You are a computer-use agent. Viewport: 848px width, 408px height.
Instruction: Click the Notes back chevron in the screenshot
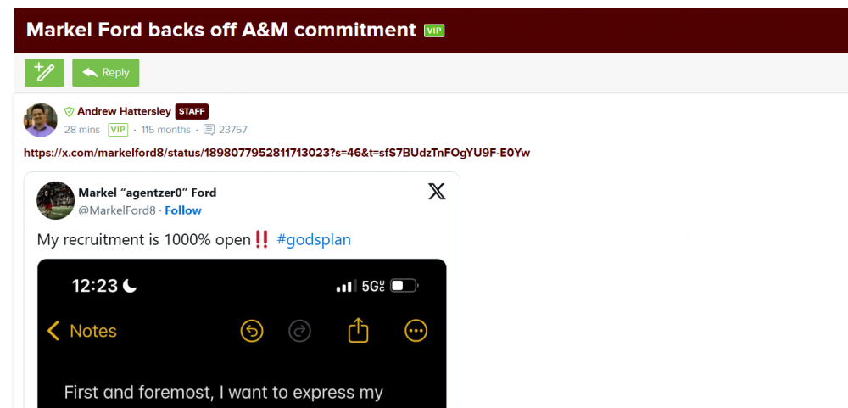coord(54,331)
